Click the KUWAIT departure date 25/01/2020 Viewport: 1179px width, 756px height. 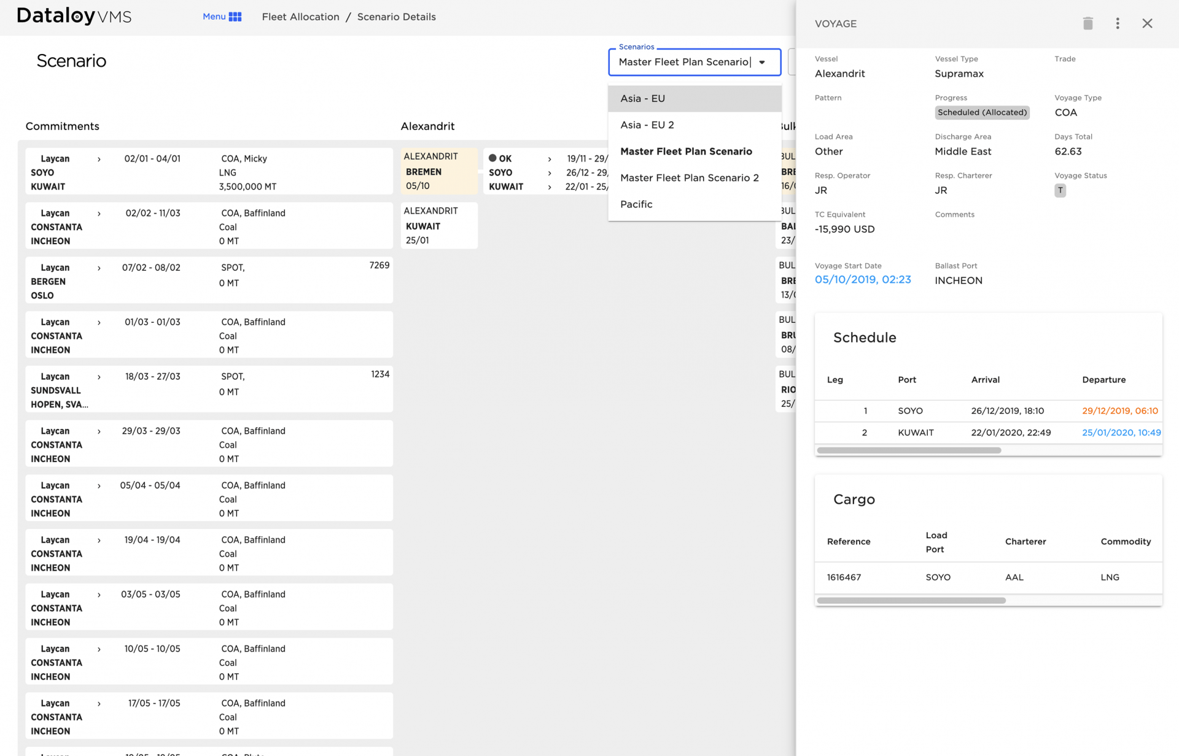pos(1121,433)
